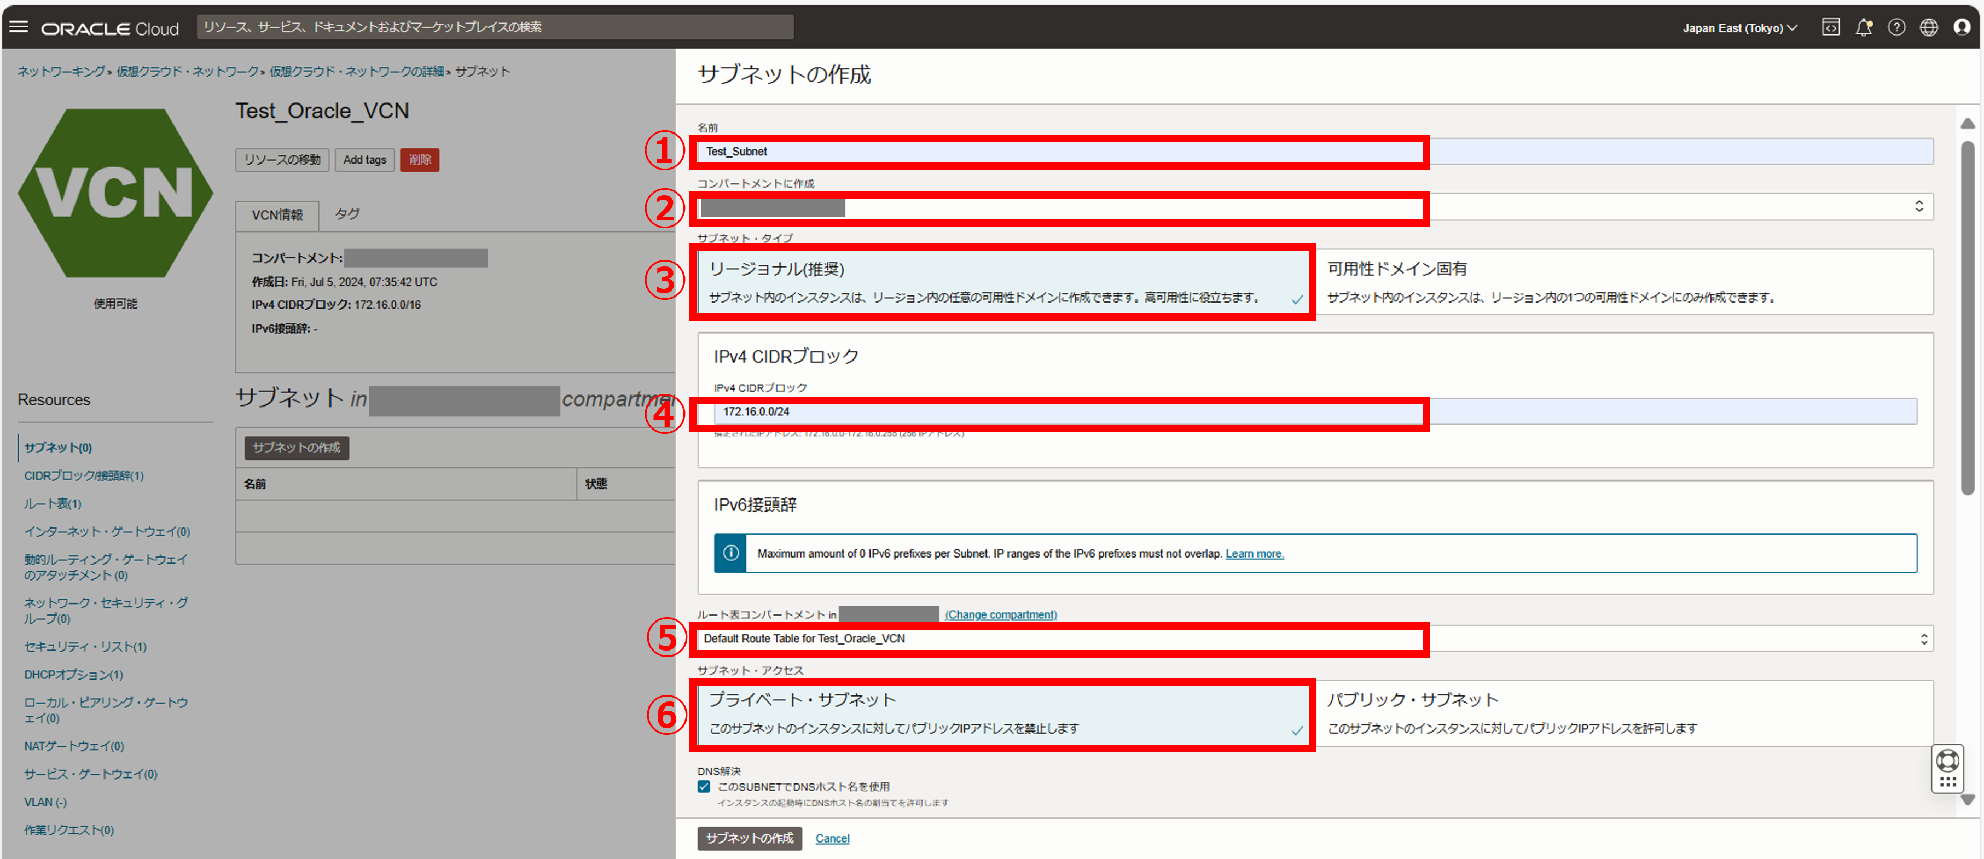This screenshot has width=1984, height=859.
Task: Open the help question mark menu
Action: [x=1896, y=28]
